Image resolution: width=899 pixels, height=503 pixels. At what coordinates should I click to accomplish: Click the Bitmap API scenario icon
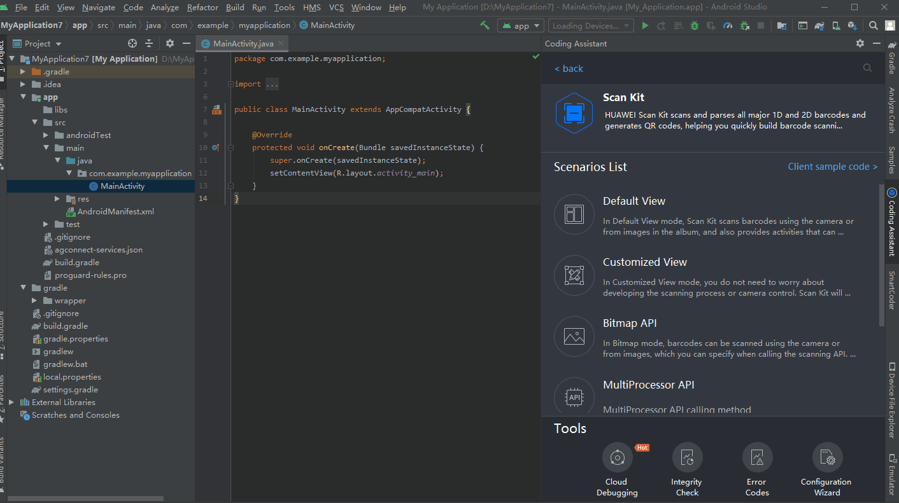[x=574, y=336]
